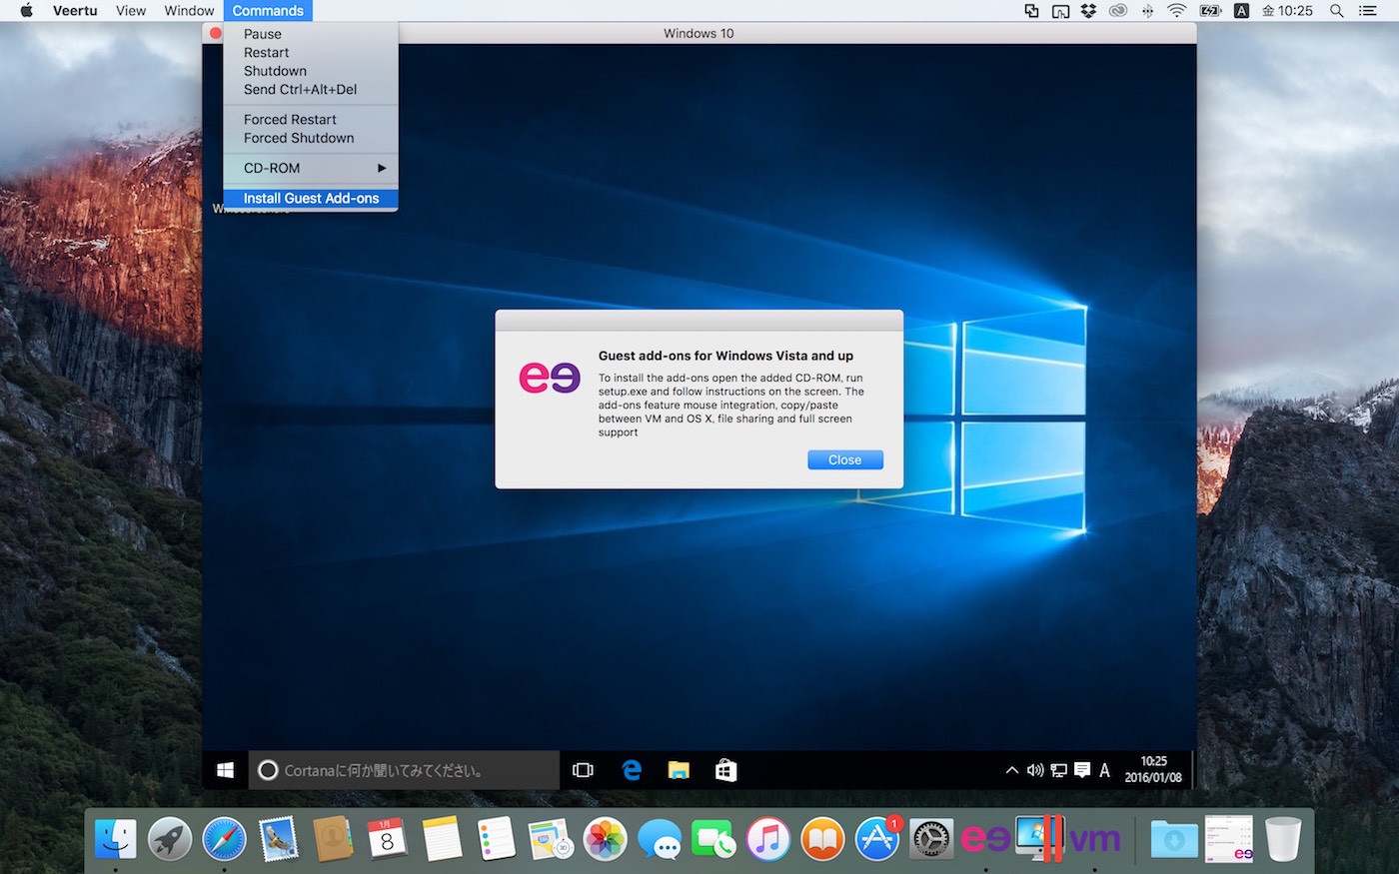Click Install Guest Add-ons in Commands menu
Image resolution: width=1399 pixels, height=874 pixels.
tap(311, 198)
